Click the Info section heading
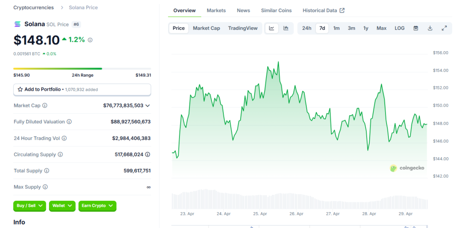The width and height of the screenshot is (464, 228). [19, 223]
